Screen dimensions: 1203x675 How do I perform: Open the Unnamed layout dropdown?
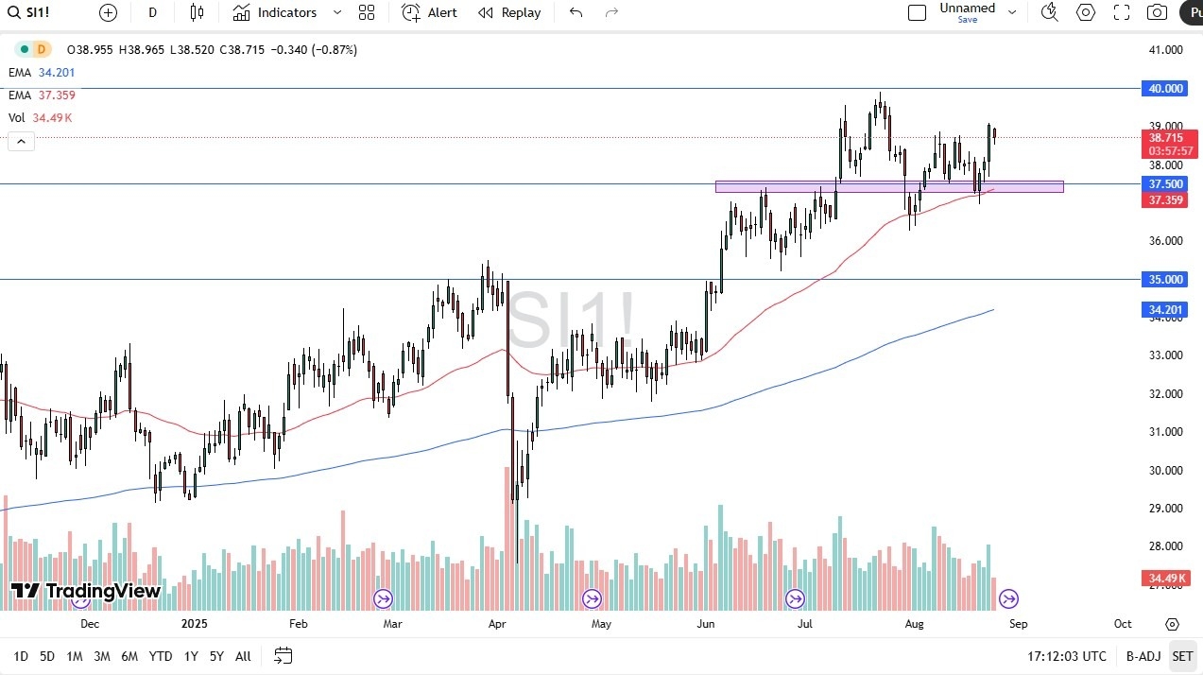click(x=1011, y=12)
